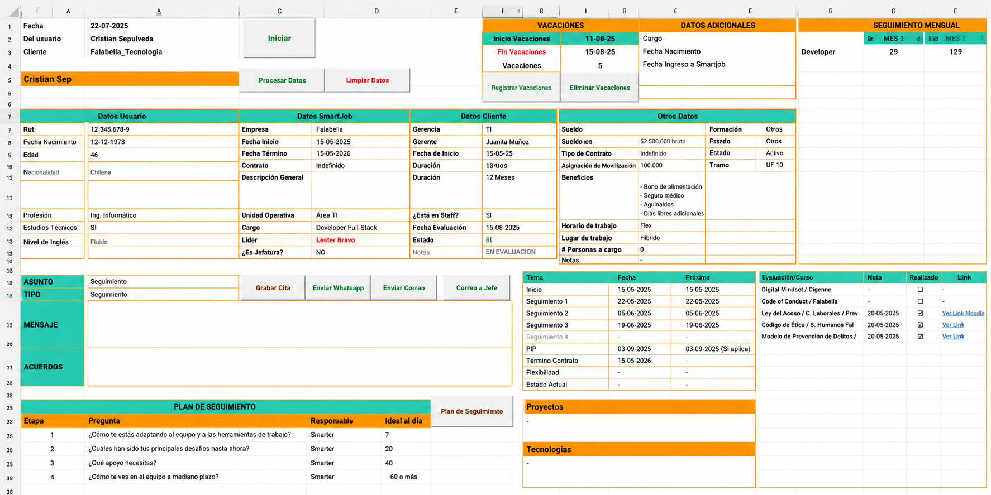Image resolution: width=991 pixels, height=495 pixels.
Task: Click the Limpiar Datos button
Action: [368, 80]
